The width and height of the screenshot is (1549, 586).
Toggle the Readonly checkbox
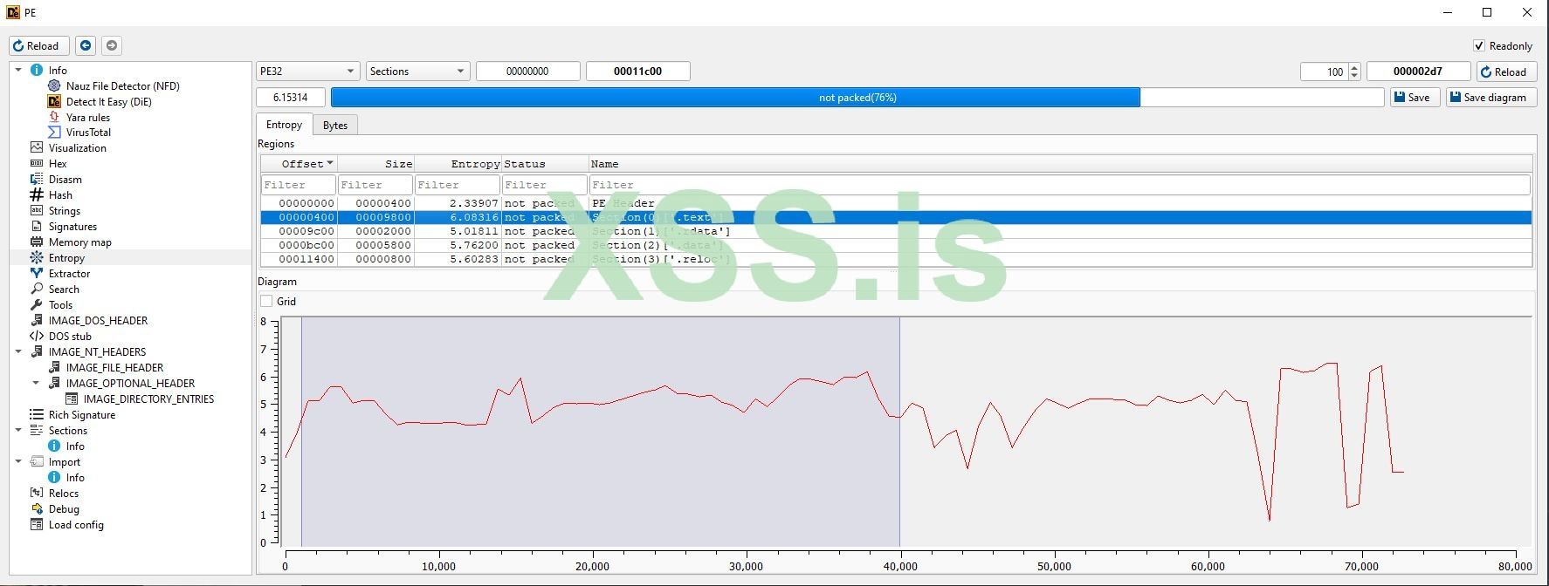coord(1479,45)
